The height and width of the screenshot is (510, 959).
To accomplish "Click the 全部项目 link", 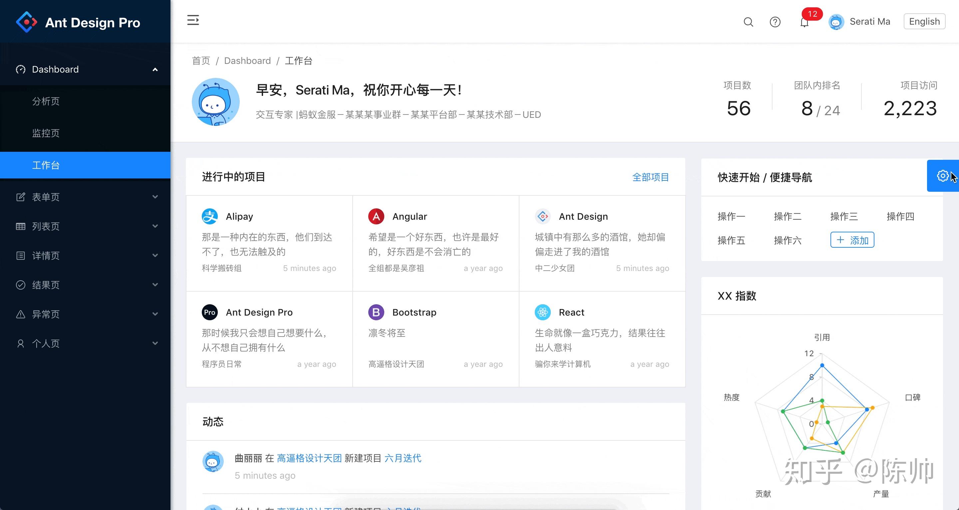I will pos(650,177).
